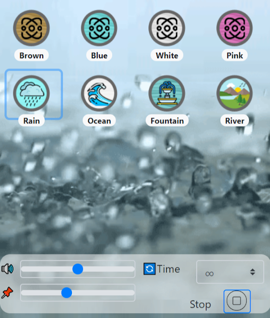The height and width of the screenshot is (318, 270).
Task: Click the up/down arrows on time selector
Action: click(252, 272)
